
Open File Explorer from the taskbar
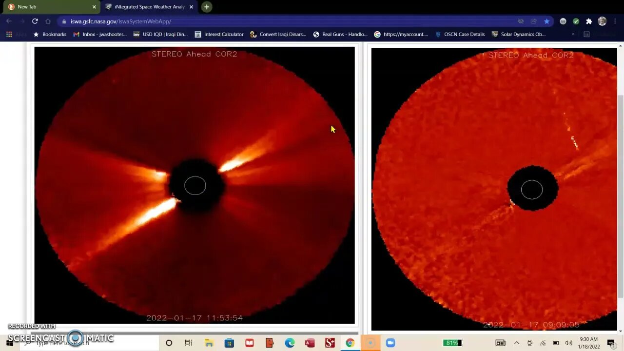click(x=209, y=343)
